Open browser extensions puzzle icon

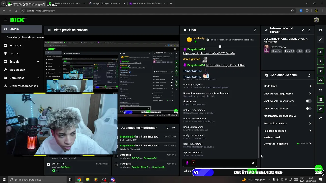click(307, 11)
